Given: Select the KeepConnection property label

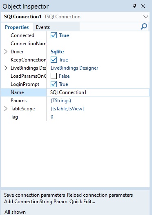Looking at the screenshot, I should pyautogui.click(x=28, y=60).
